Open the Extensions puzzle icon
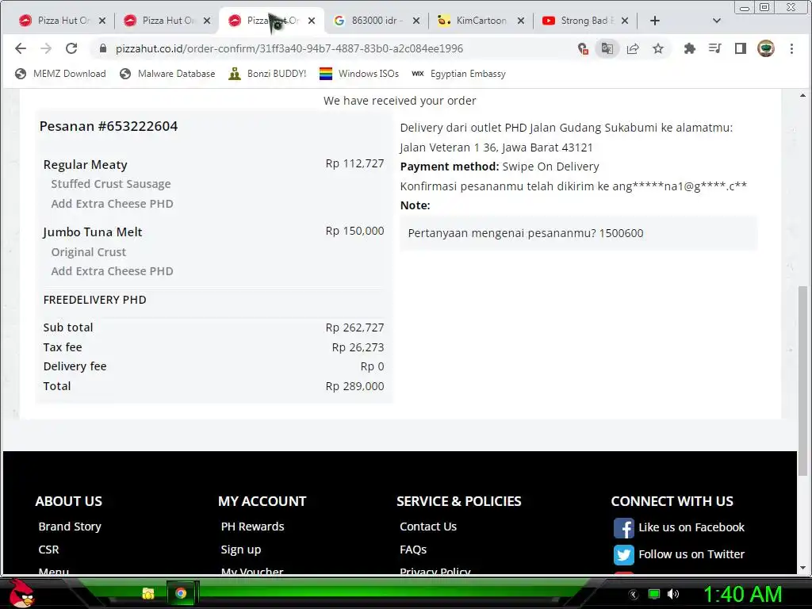The width and height of the screenshot is (812, 609). coord(689,48)
